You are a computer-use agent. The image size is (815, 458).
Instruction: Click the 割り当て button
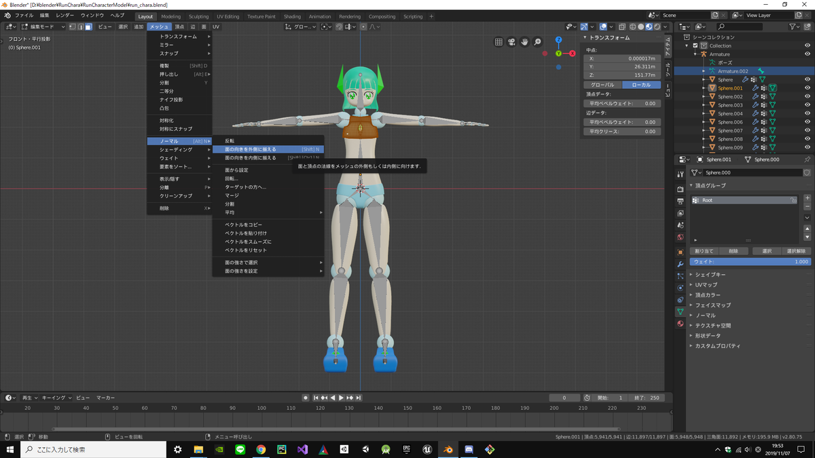[x=704, y=251]
